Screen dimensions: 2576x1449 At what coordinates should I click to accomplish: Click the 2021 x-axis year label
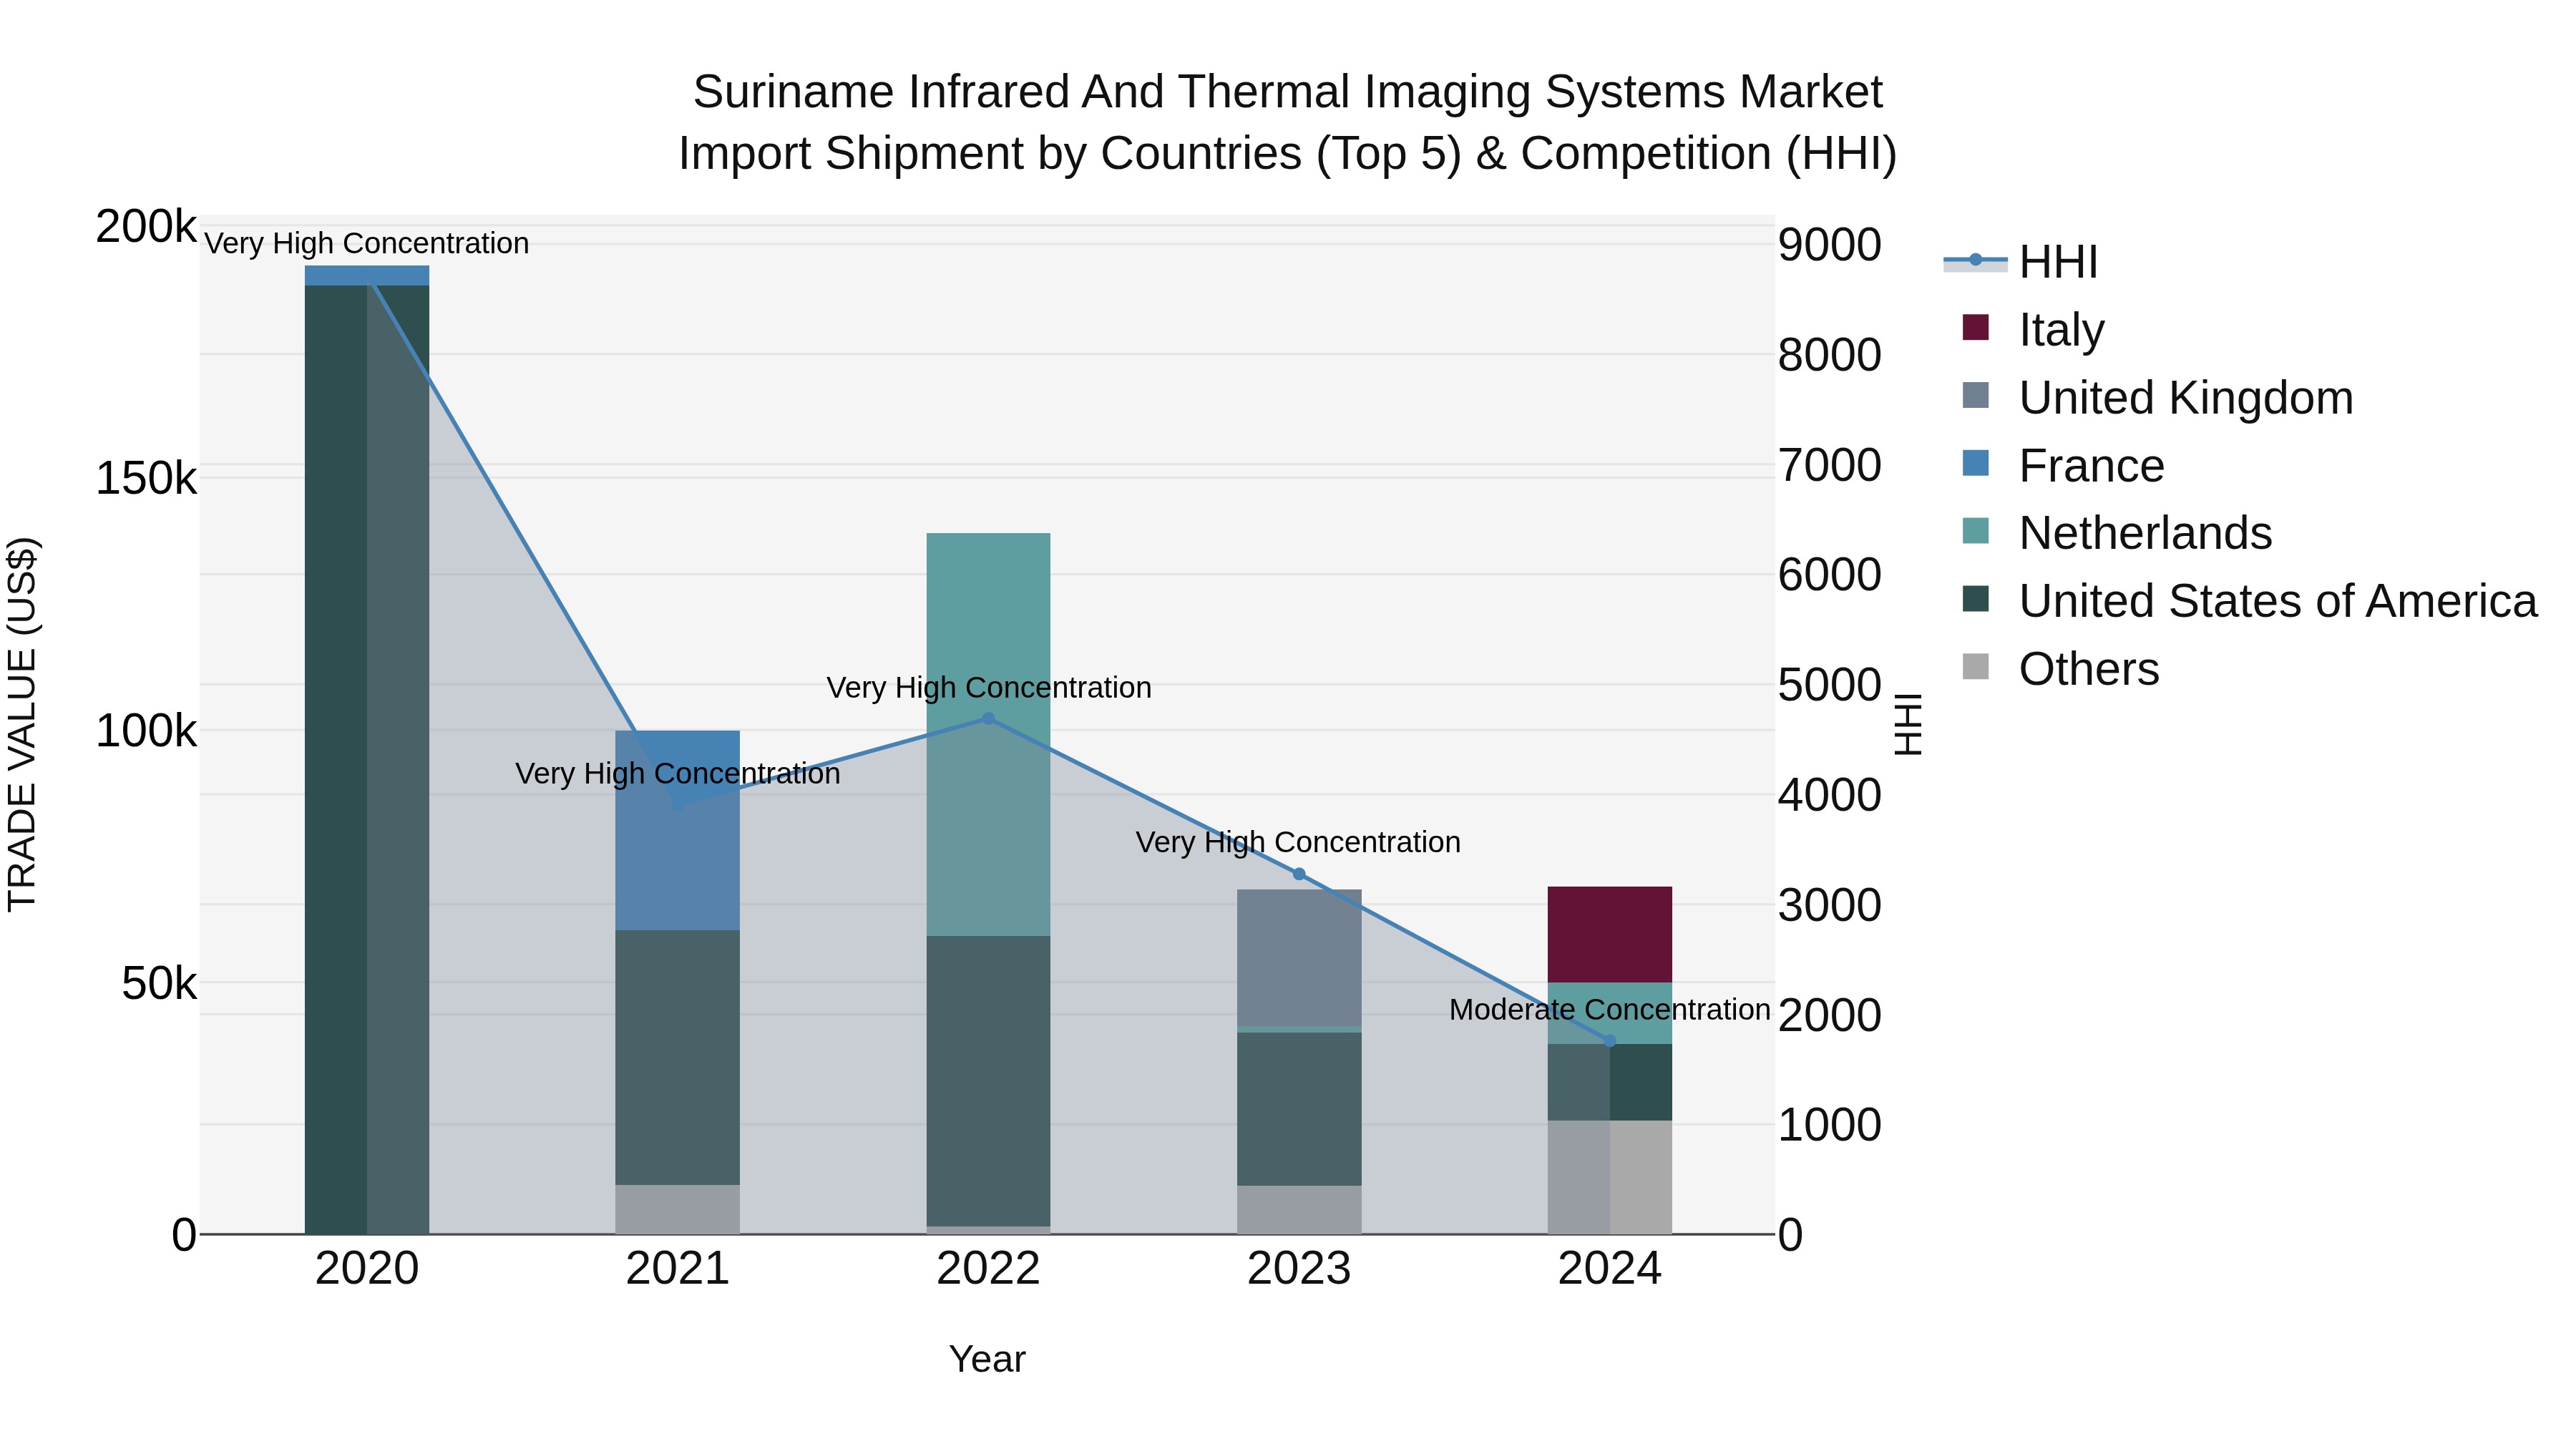[678, 1269]
